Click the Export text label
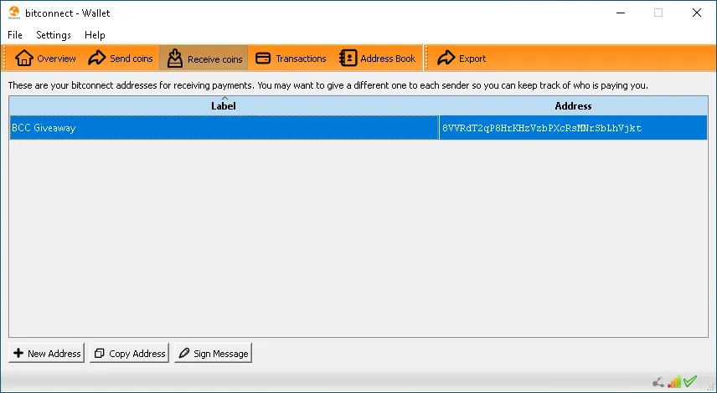 click(472, 59)
